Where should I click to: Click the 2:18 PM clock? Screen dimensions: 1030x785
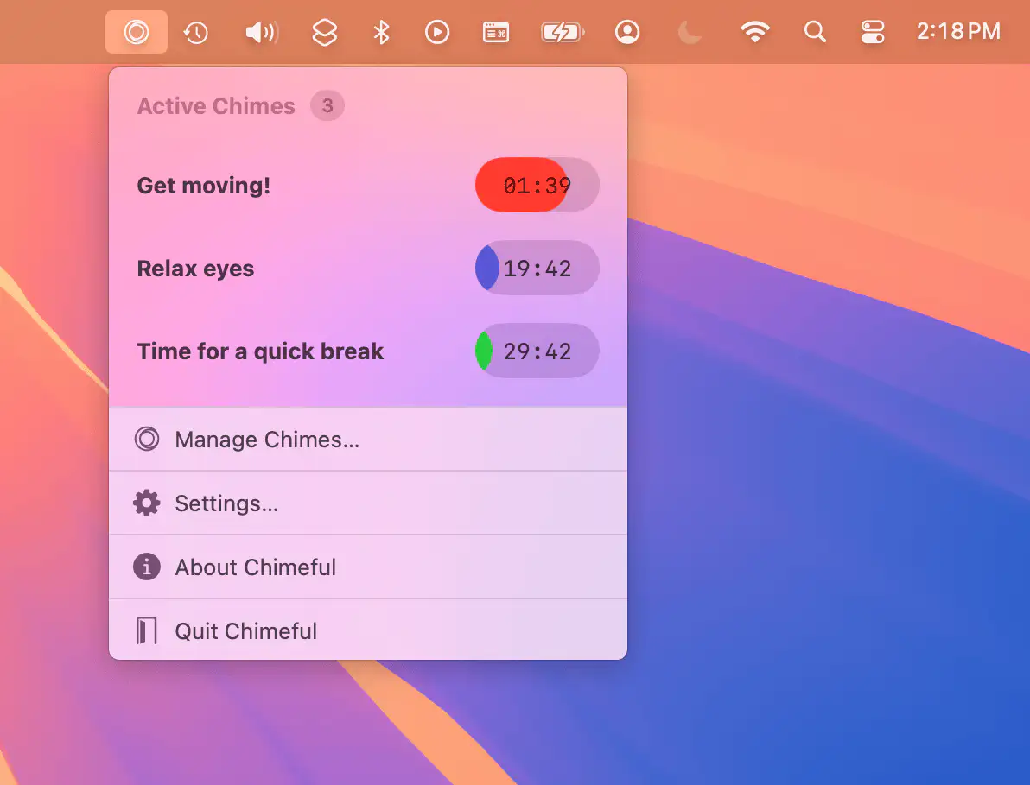[x=958, y=31]
